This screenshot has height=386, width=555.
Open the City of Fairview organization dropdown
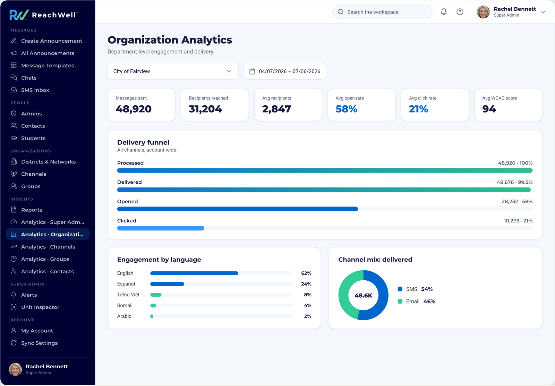tap(173, 71)
